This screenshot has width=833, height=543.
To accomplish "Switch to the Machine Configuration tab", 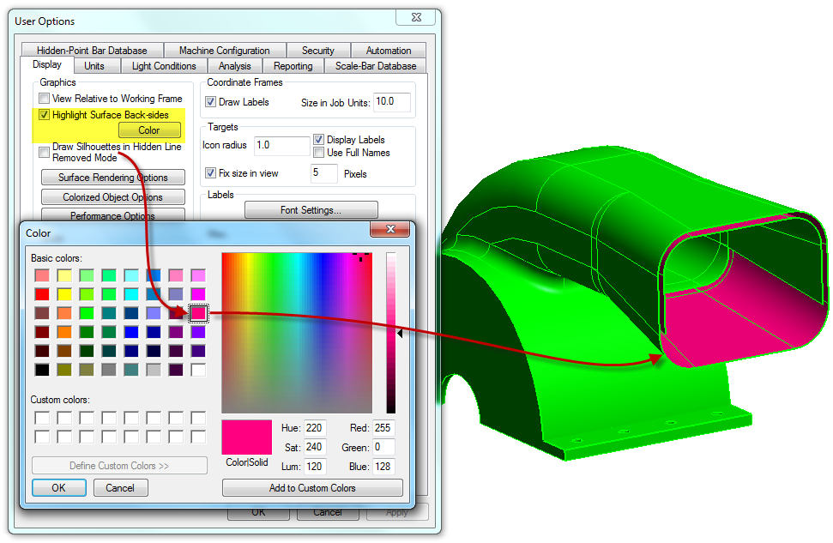I will coord(224,50).
